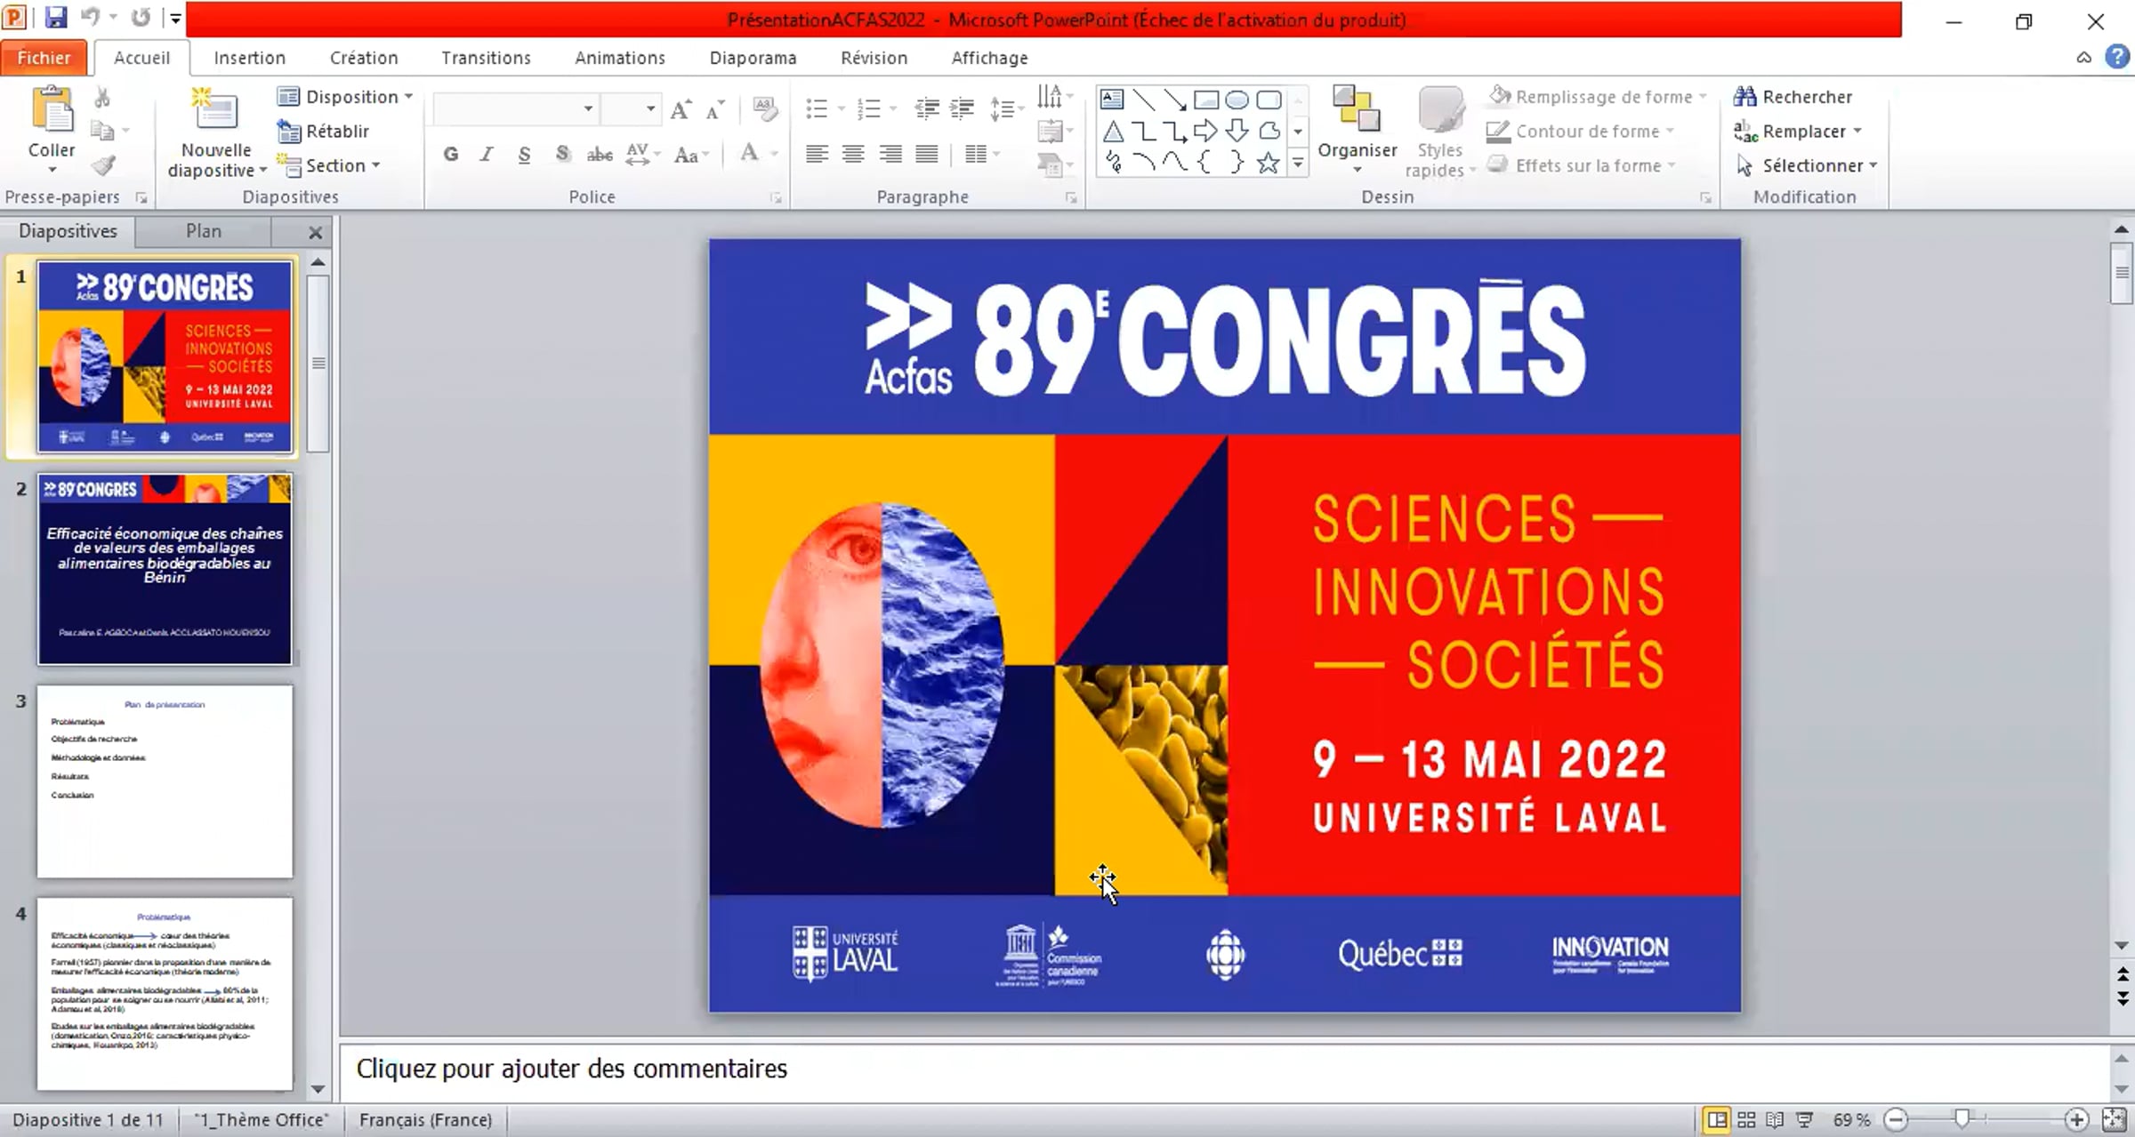Click the Styles rapides button
2135x1137 pixels.
1439,132
